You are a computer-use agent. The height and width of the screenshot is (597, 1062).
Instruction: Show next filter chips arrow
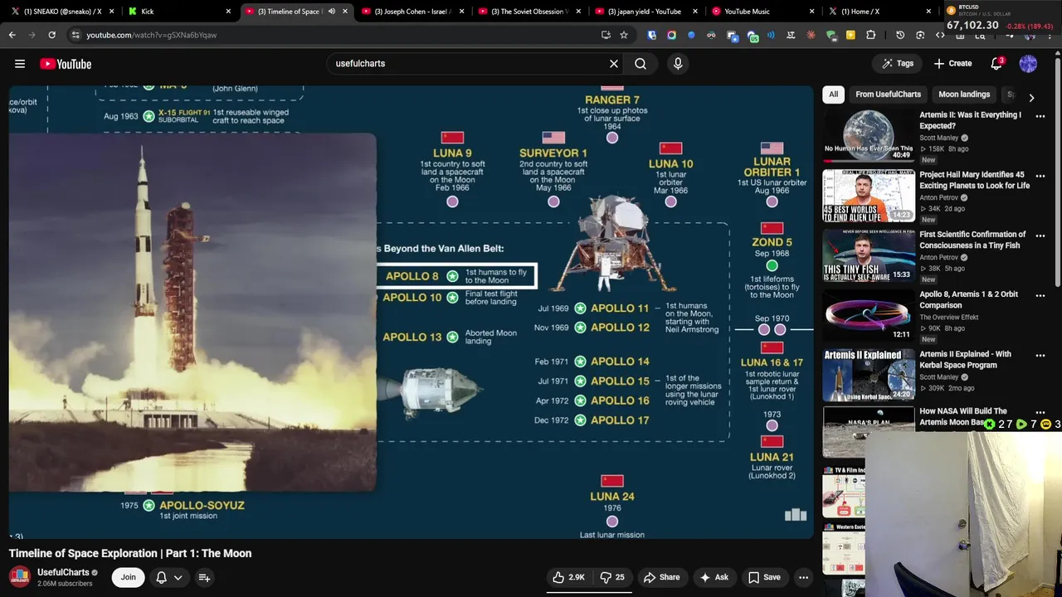(x=1031, y=97)
